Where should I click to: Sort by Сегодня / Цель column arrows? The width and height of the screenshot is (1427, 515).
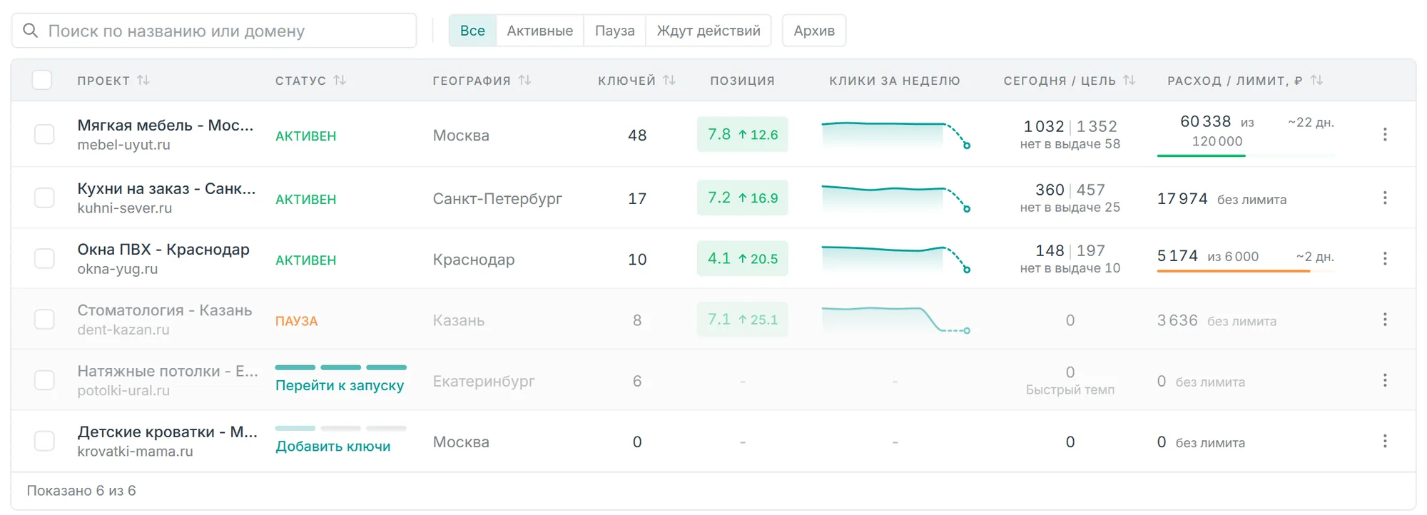coord(1129,81)
